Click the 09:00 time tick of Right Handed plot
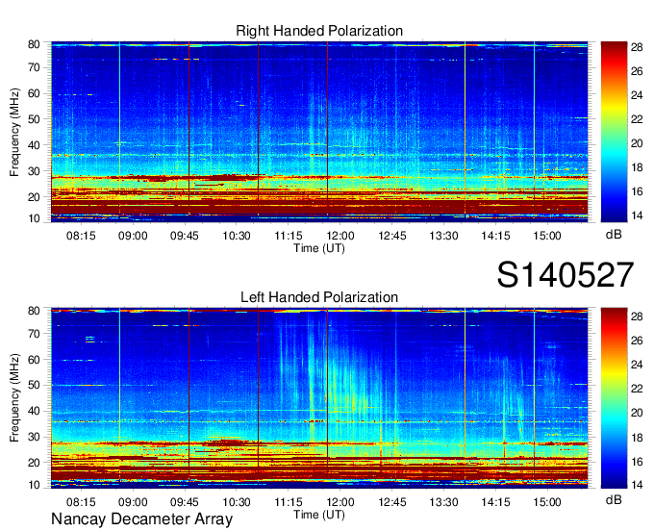The image size is (654, 531). click(133, 236)
